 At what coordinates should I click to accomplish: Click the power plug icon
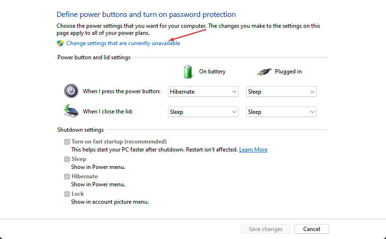click(264, 72)
